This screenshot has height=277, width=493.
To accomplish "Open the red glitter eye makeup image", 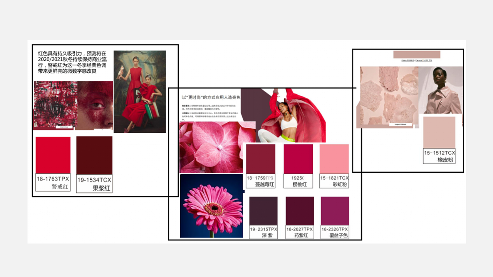I will 95,105.
